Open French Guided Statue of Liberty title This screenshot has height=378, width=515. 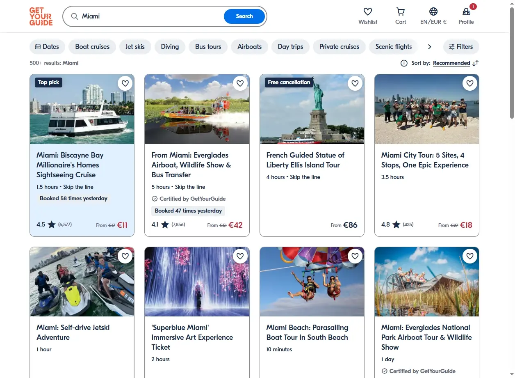305,160
